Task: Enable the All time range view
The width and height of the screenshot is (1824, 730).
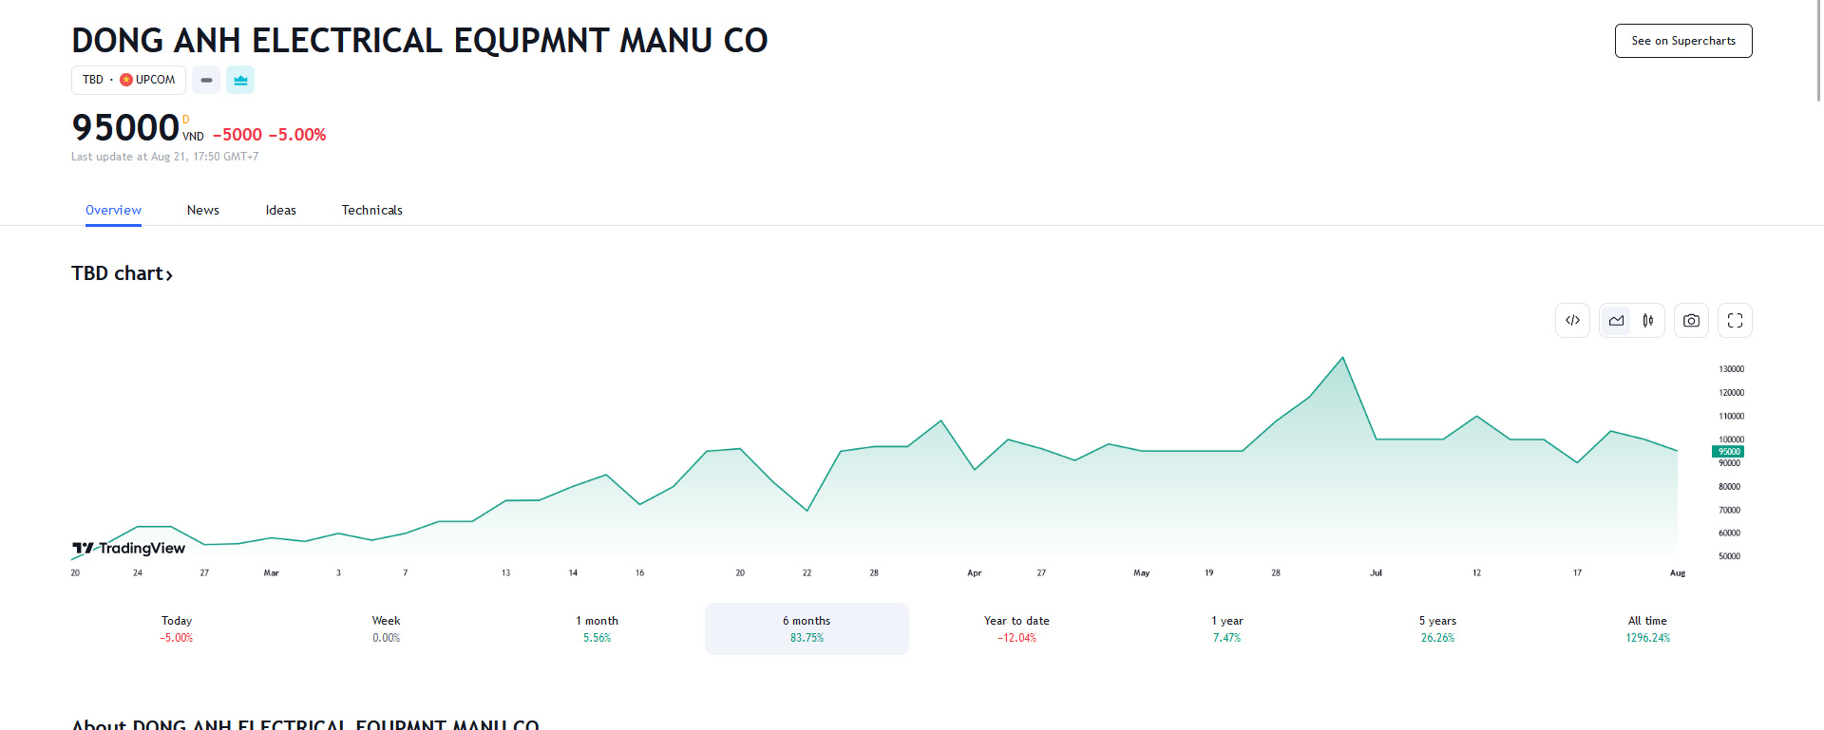Action: pyautogui.click(x=1646, y=628)
